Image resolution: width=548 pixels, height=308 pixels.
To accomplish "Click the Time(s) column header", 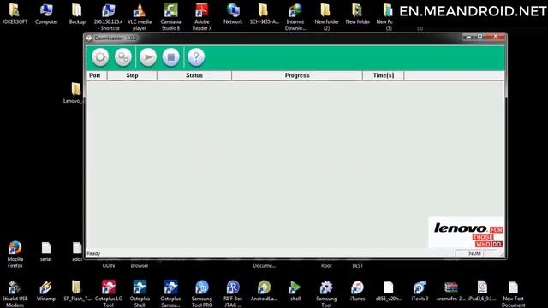I will pos(384,75).
